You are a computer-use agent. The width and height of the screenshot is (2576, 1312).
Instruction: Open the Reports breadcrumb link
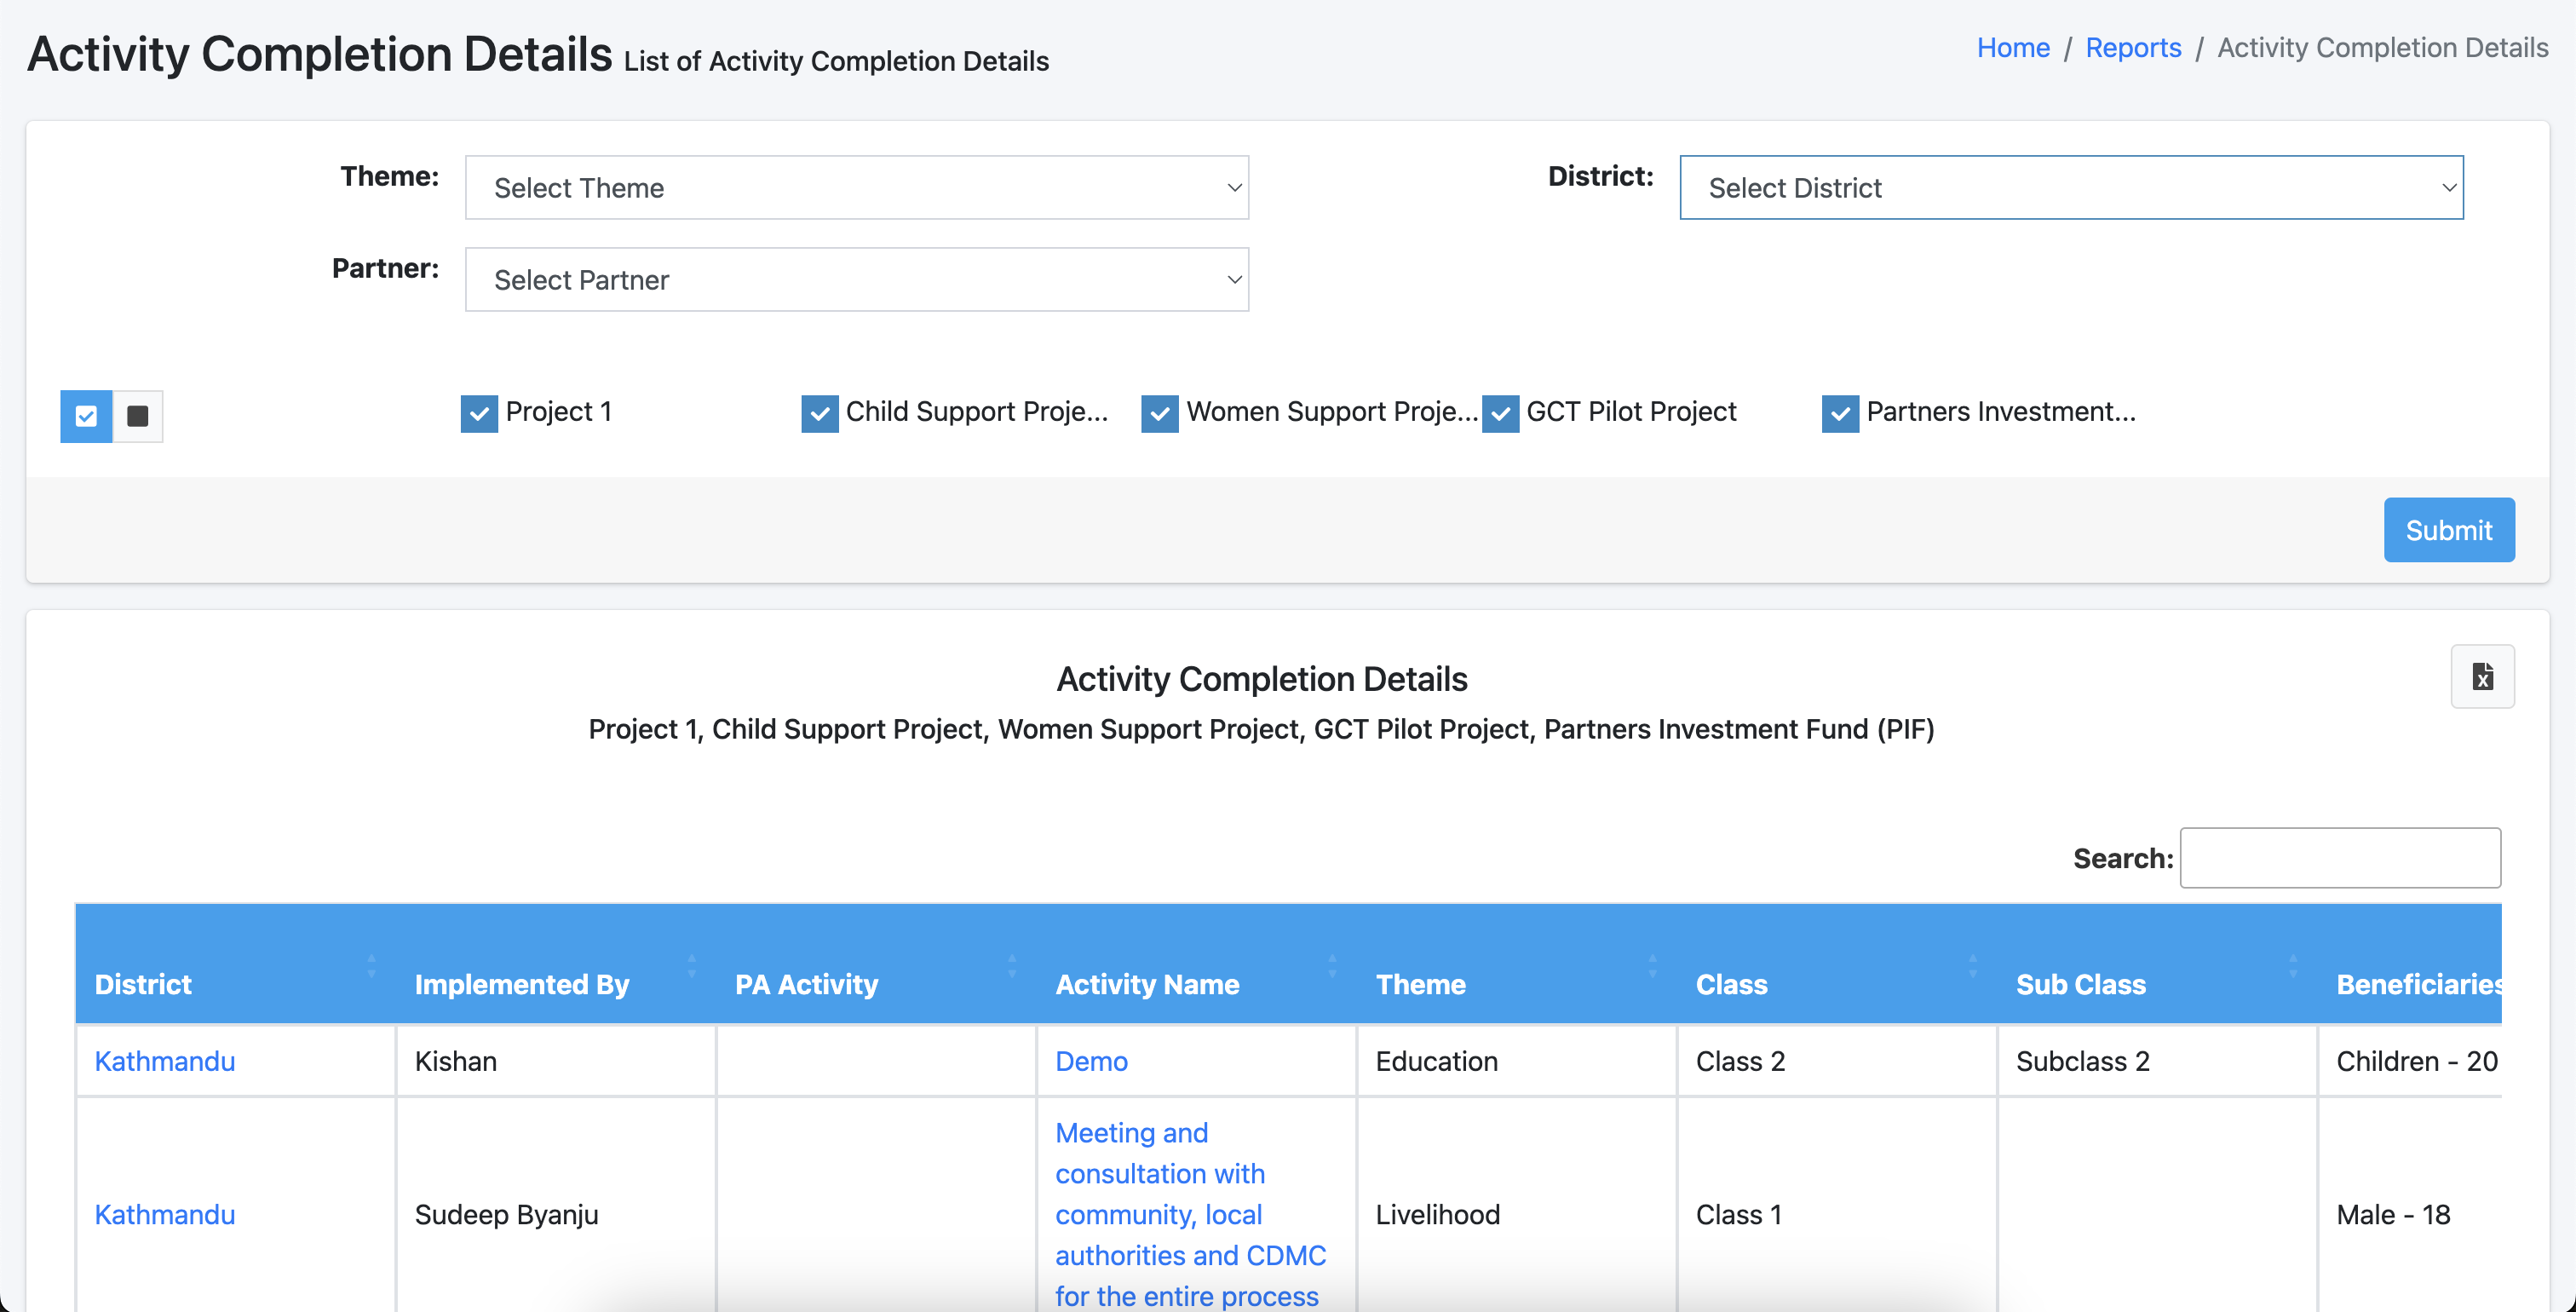(2133, 47)
